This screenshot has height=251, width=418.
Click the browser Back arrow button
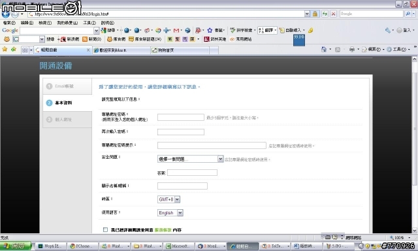click(x=6, y=14)
